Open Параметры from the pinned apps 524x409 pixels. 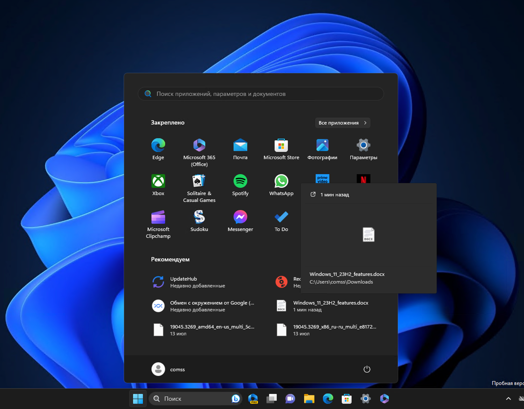363,149
